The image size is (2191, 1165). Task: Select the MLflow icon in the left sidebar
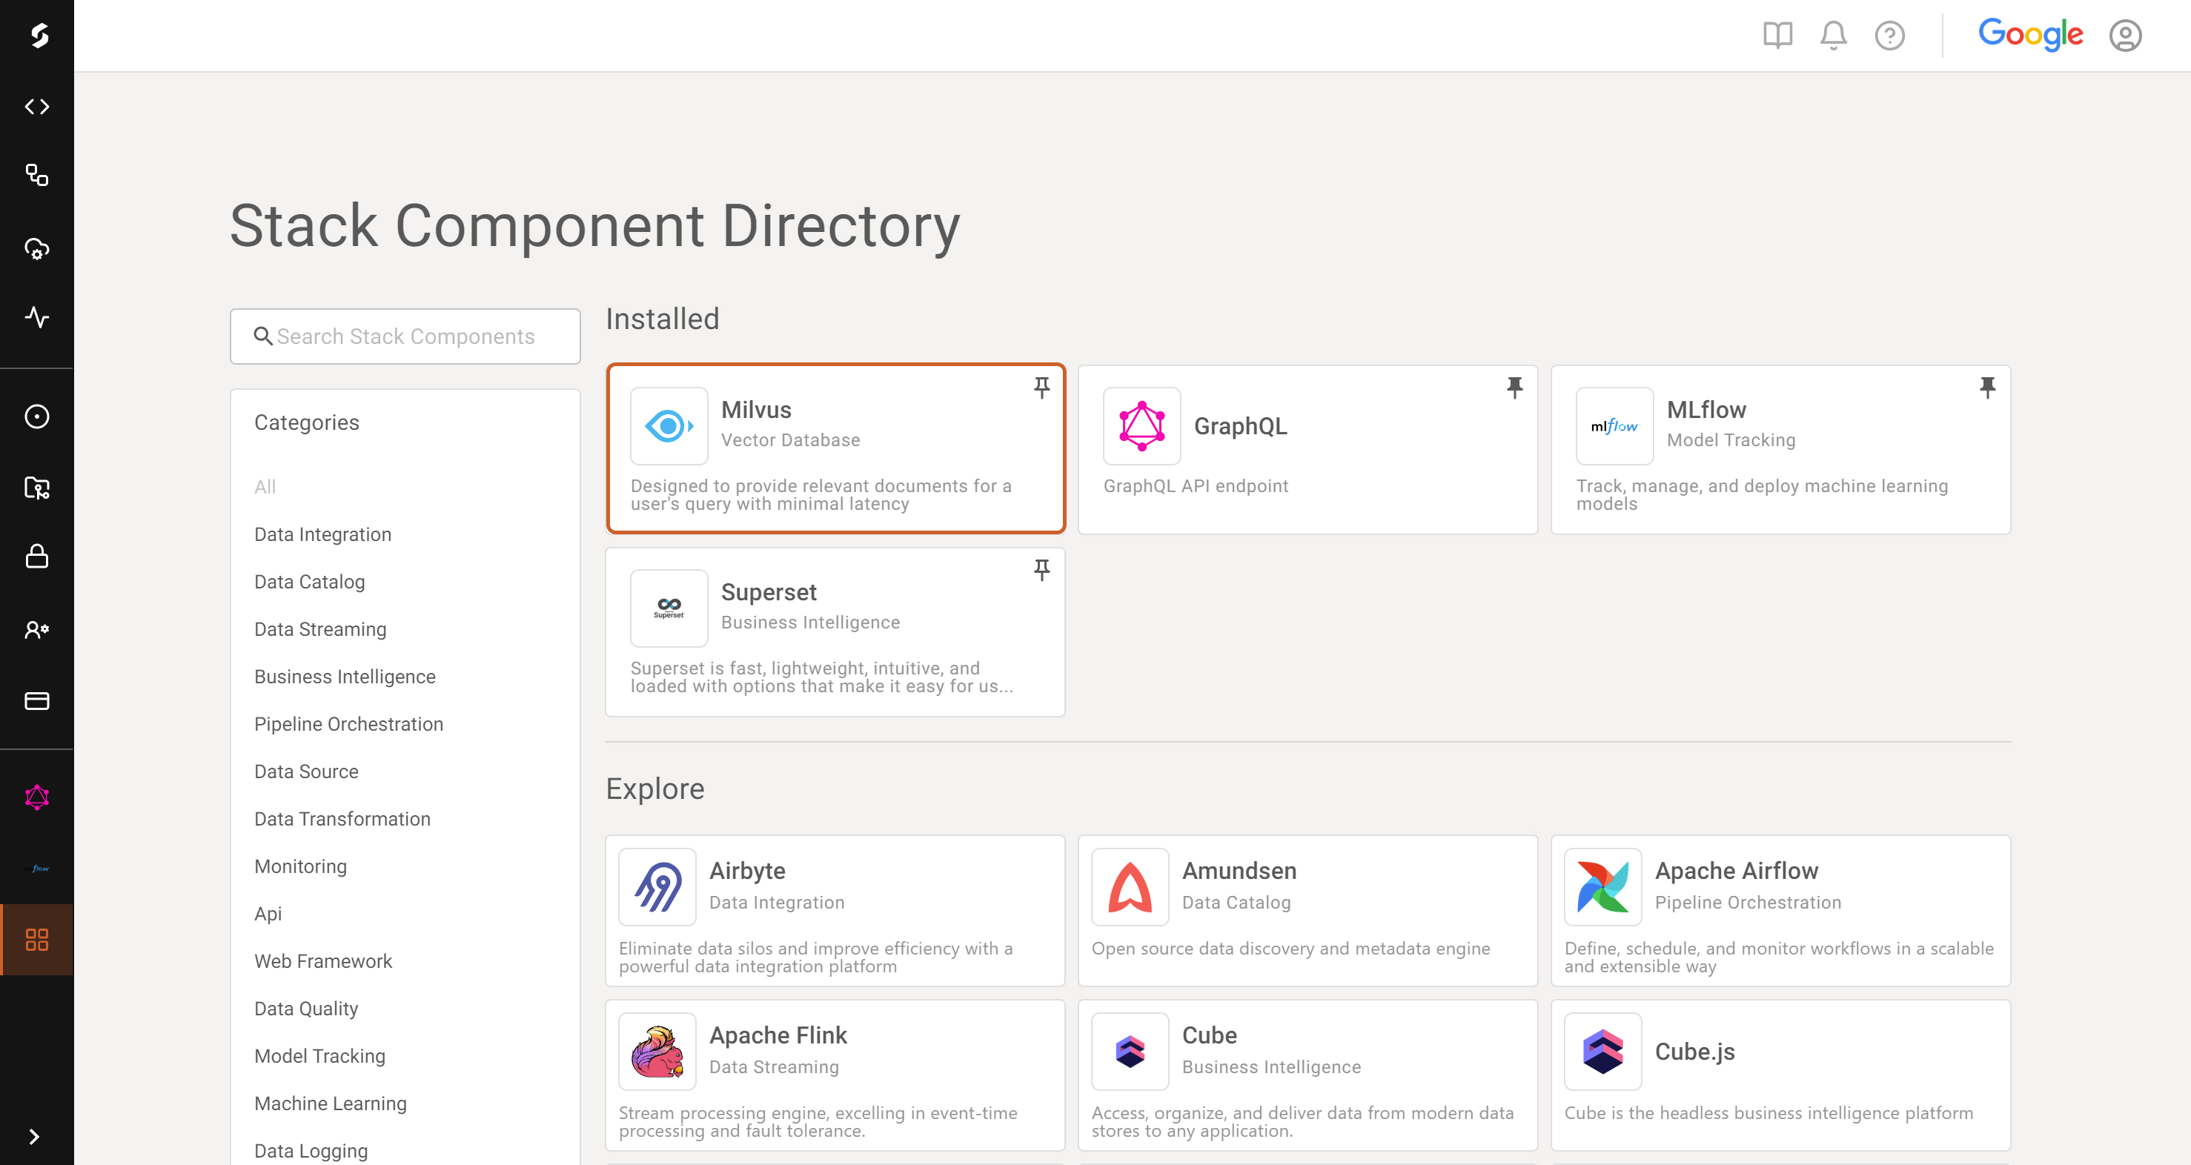(36, 869)
